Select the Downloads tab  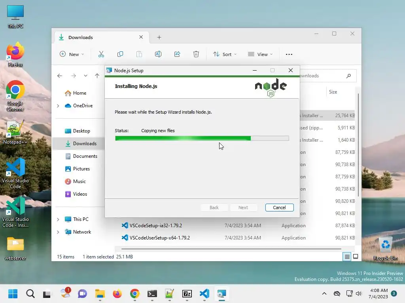(102, 37)
